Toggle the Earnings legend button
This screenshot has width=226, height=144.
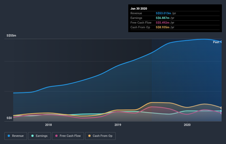click(39, 136)
